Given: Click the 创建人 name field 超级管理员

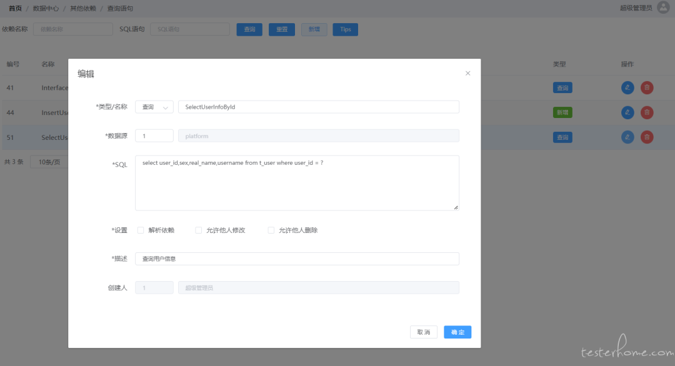Looking at the screenshot, I should [319, 288].
